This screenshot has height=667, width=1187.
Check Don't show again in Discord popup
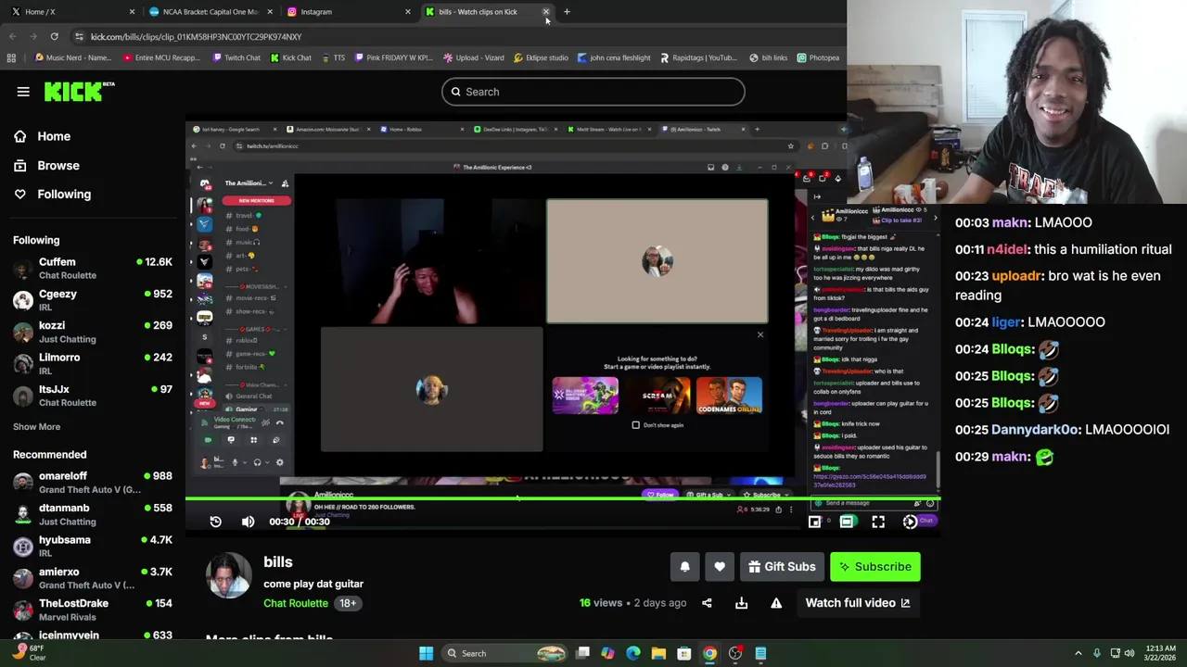point(636,425)
